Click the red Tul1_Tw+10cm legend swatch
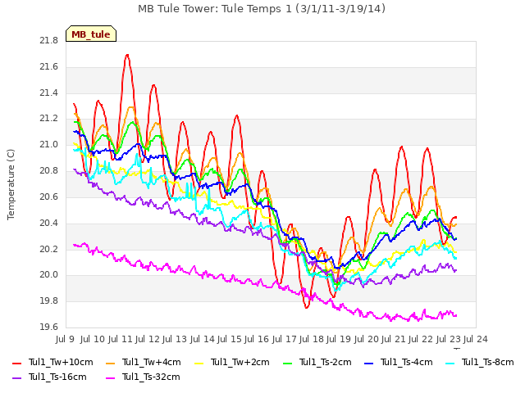 coord(16,363)
